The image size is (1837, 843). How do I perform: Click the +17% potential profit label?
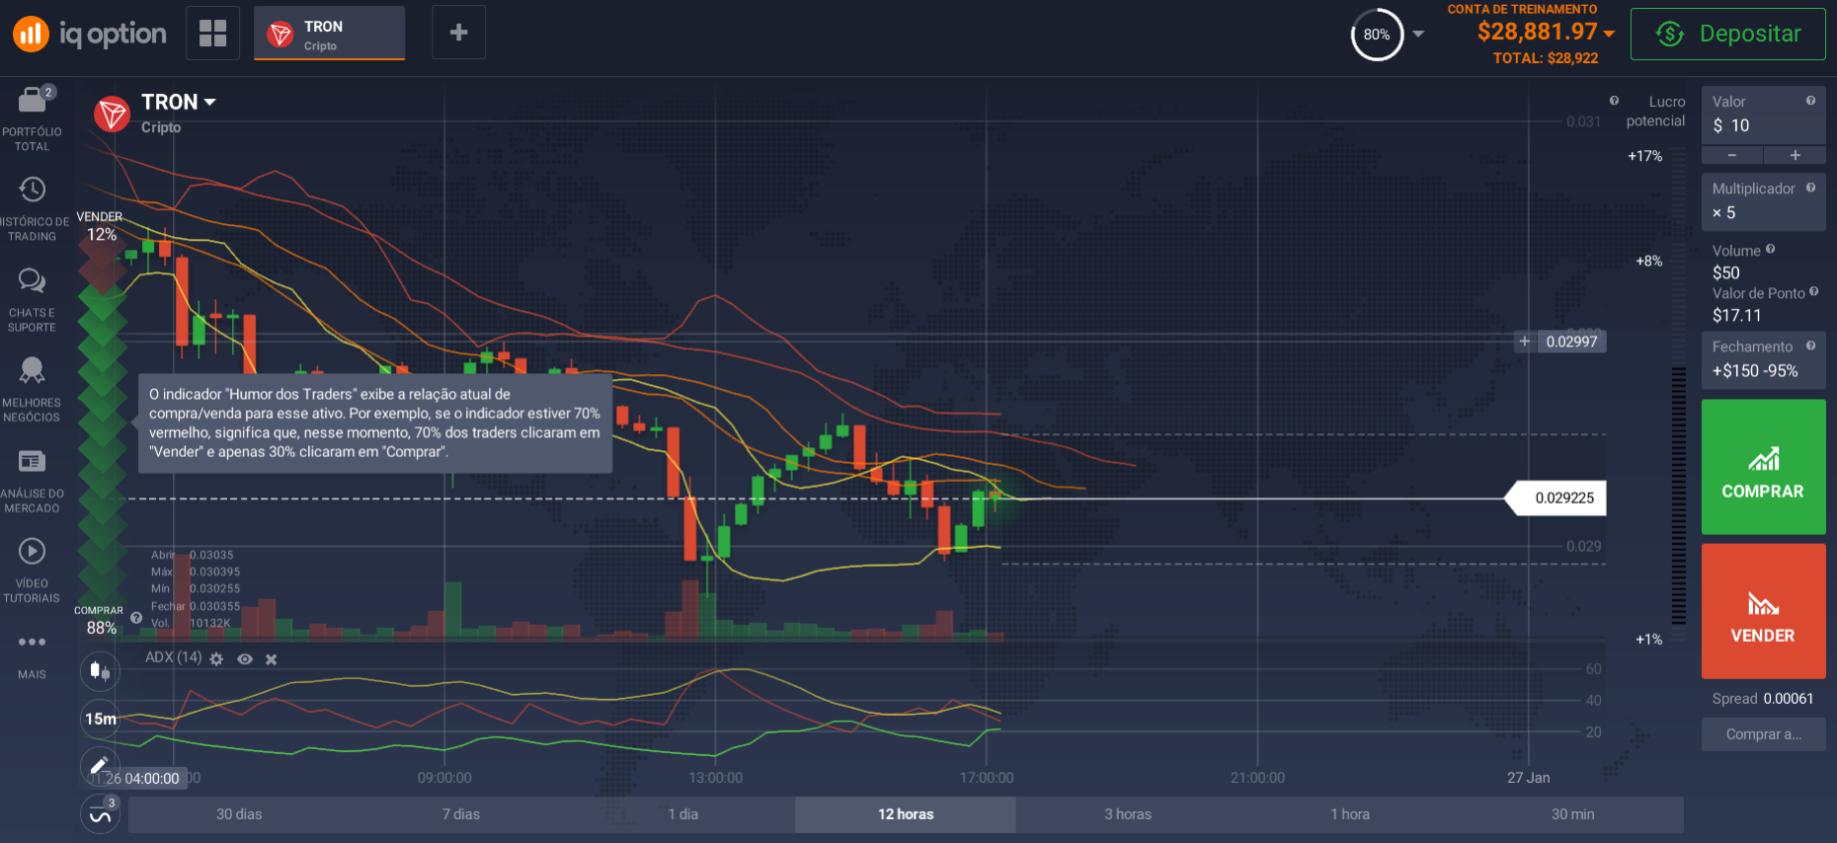pos(1645,156)
